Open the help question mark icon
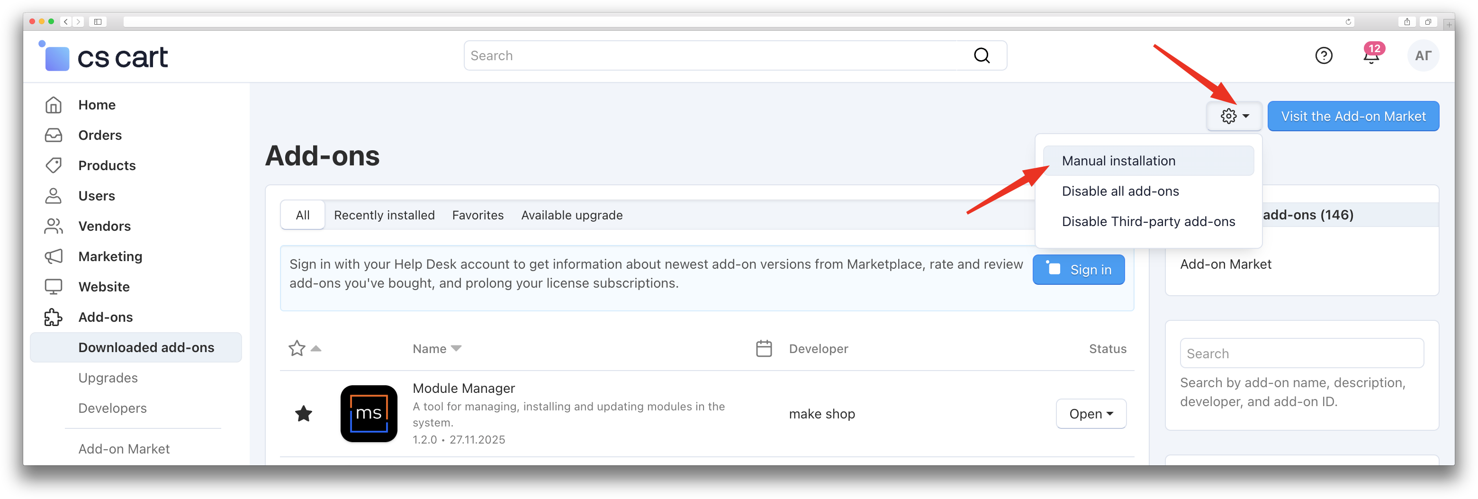 point(1323,56)
